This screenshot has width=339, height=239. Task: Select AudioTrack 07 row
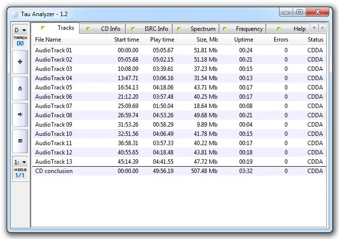click(x=179, y=106)
